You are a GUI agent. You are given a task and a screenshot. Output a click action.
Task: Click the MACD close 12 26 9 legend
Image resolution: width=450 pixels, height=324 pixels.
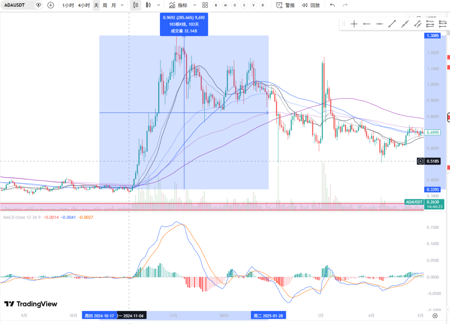pos(22,217)
